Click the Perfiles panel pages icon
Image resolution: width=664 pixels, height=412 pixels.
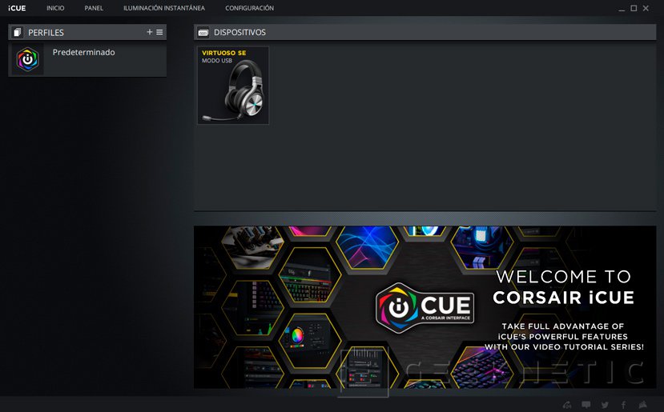(x=17, y=32)
